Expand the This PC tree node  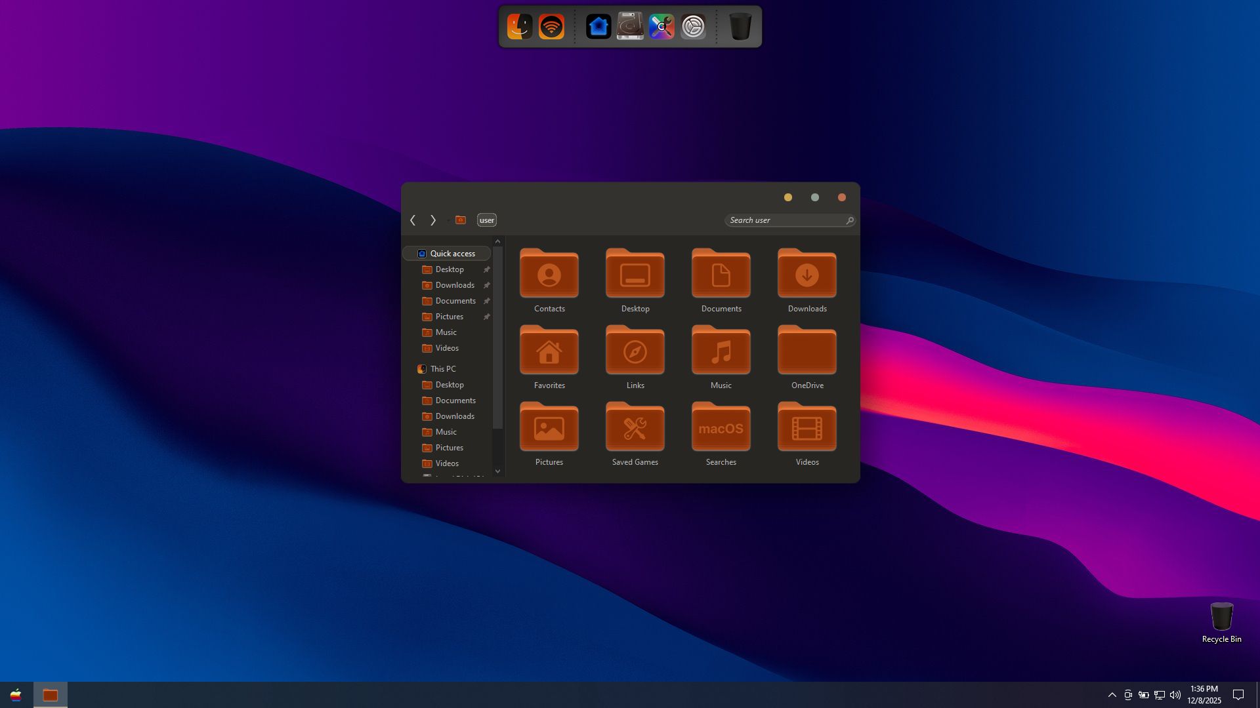tap(411, 369)
